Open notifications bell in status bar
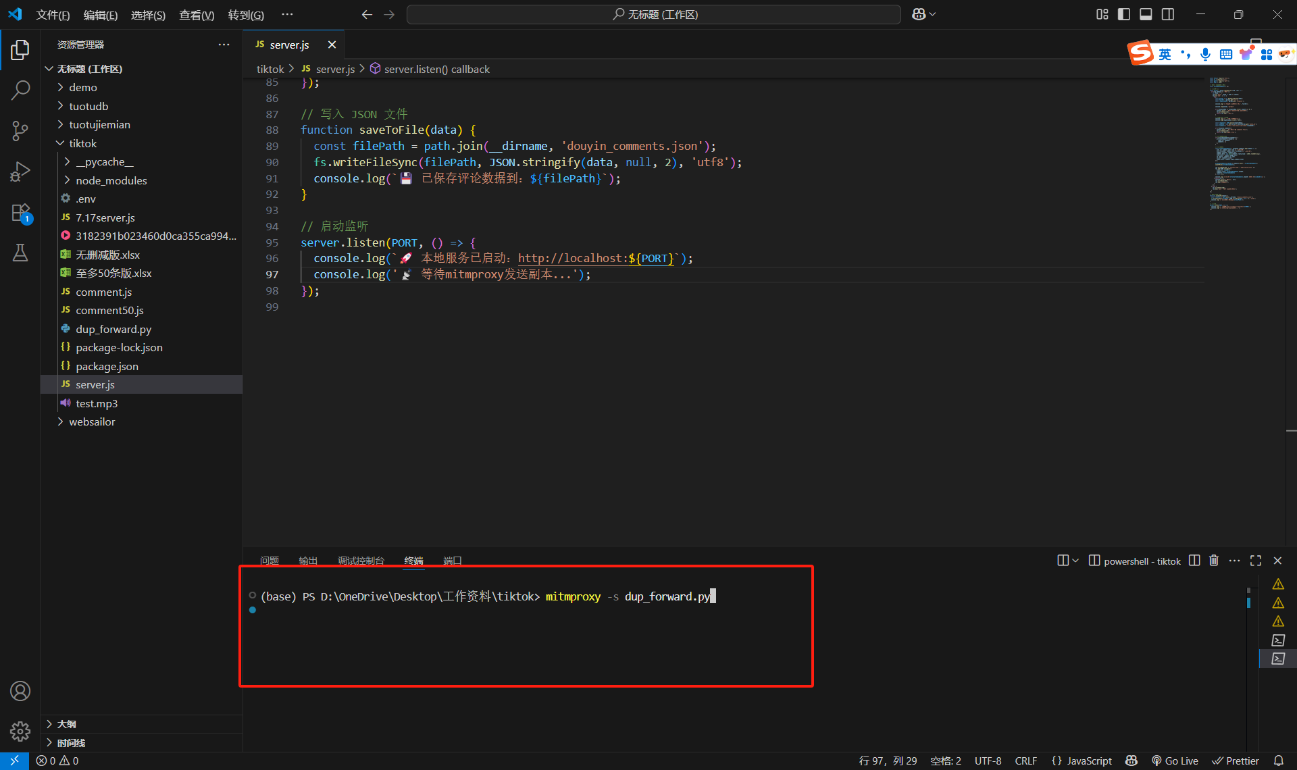Viewport: 1297px width, 770px height. 1279,761
